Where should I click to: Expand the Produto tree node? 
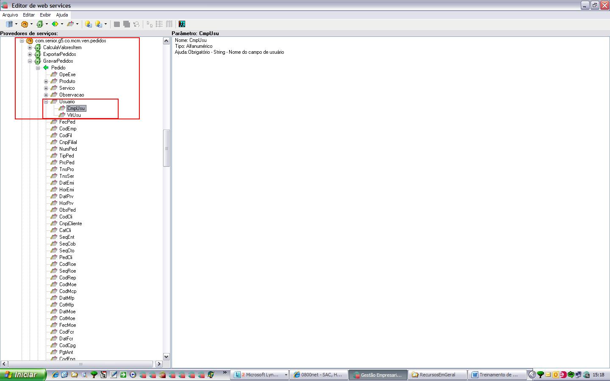pyautogui.click(x=46, y=81)
